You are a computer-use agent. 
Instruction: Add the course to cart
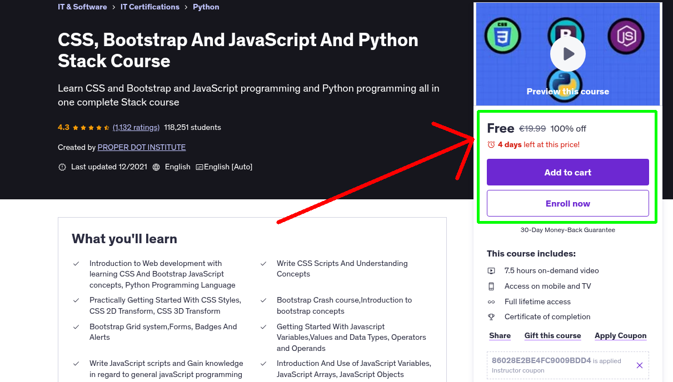(x=568, y=172)
